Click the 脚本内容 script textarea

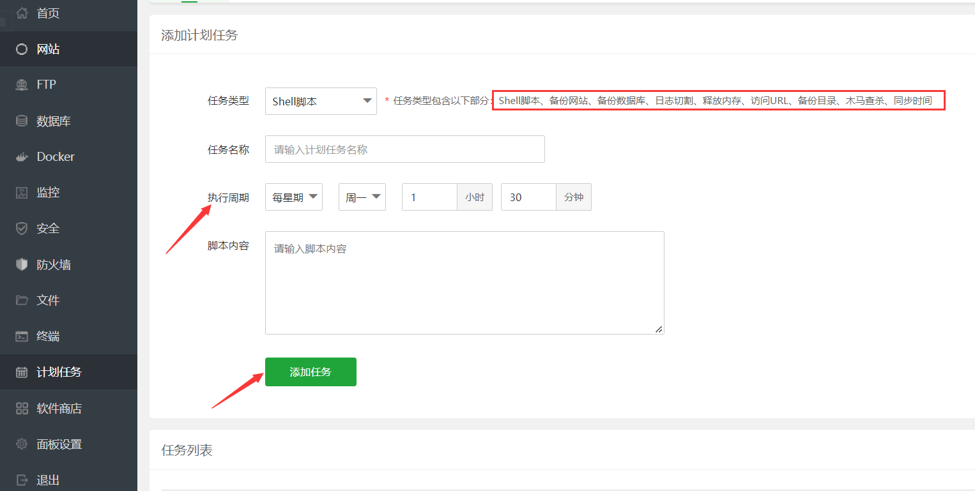464,282
